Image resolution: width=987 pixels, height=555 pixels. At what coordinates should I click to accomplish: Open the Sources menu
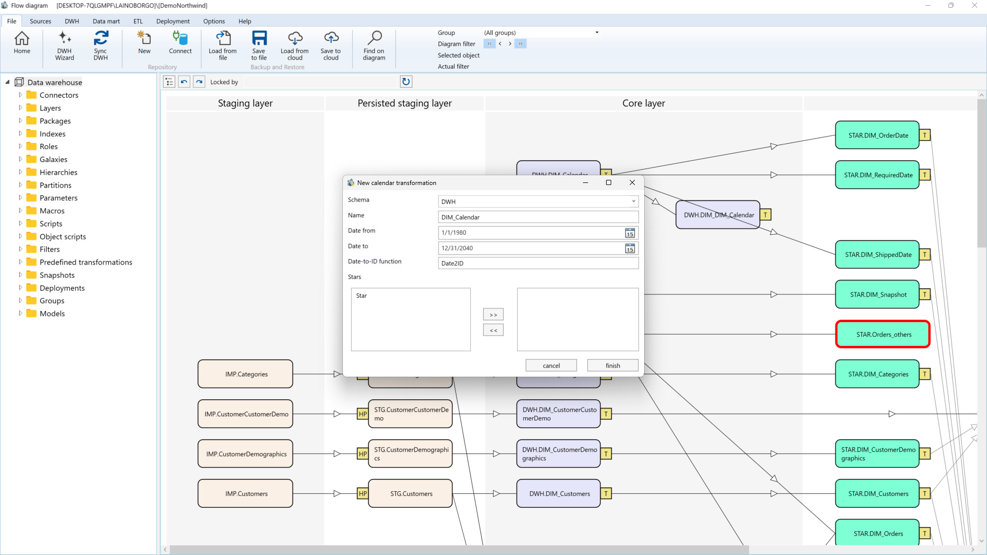pos(41,21)
